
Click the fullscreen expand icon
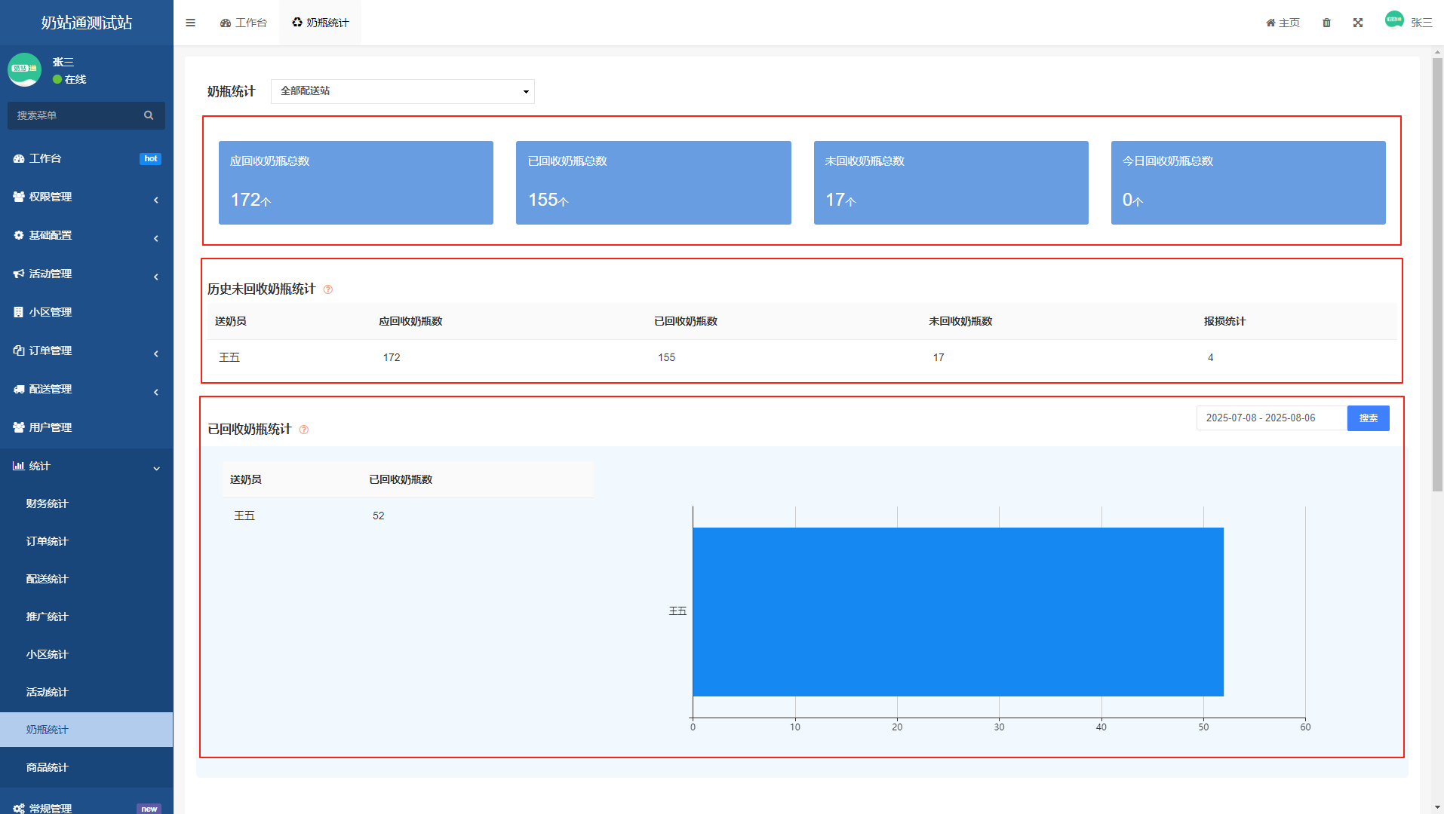coord(1358,23)
